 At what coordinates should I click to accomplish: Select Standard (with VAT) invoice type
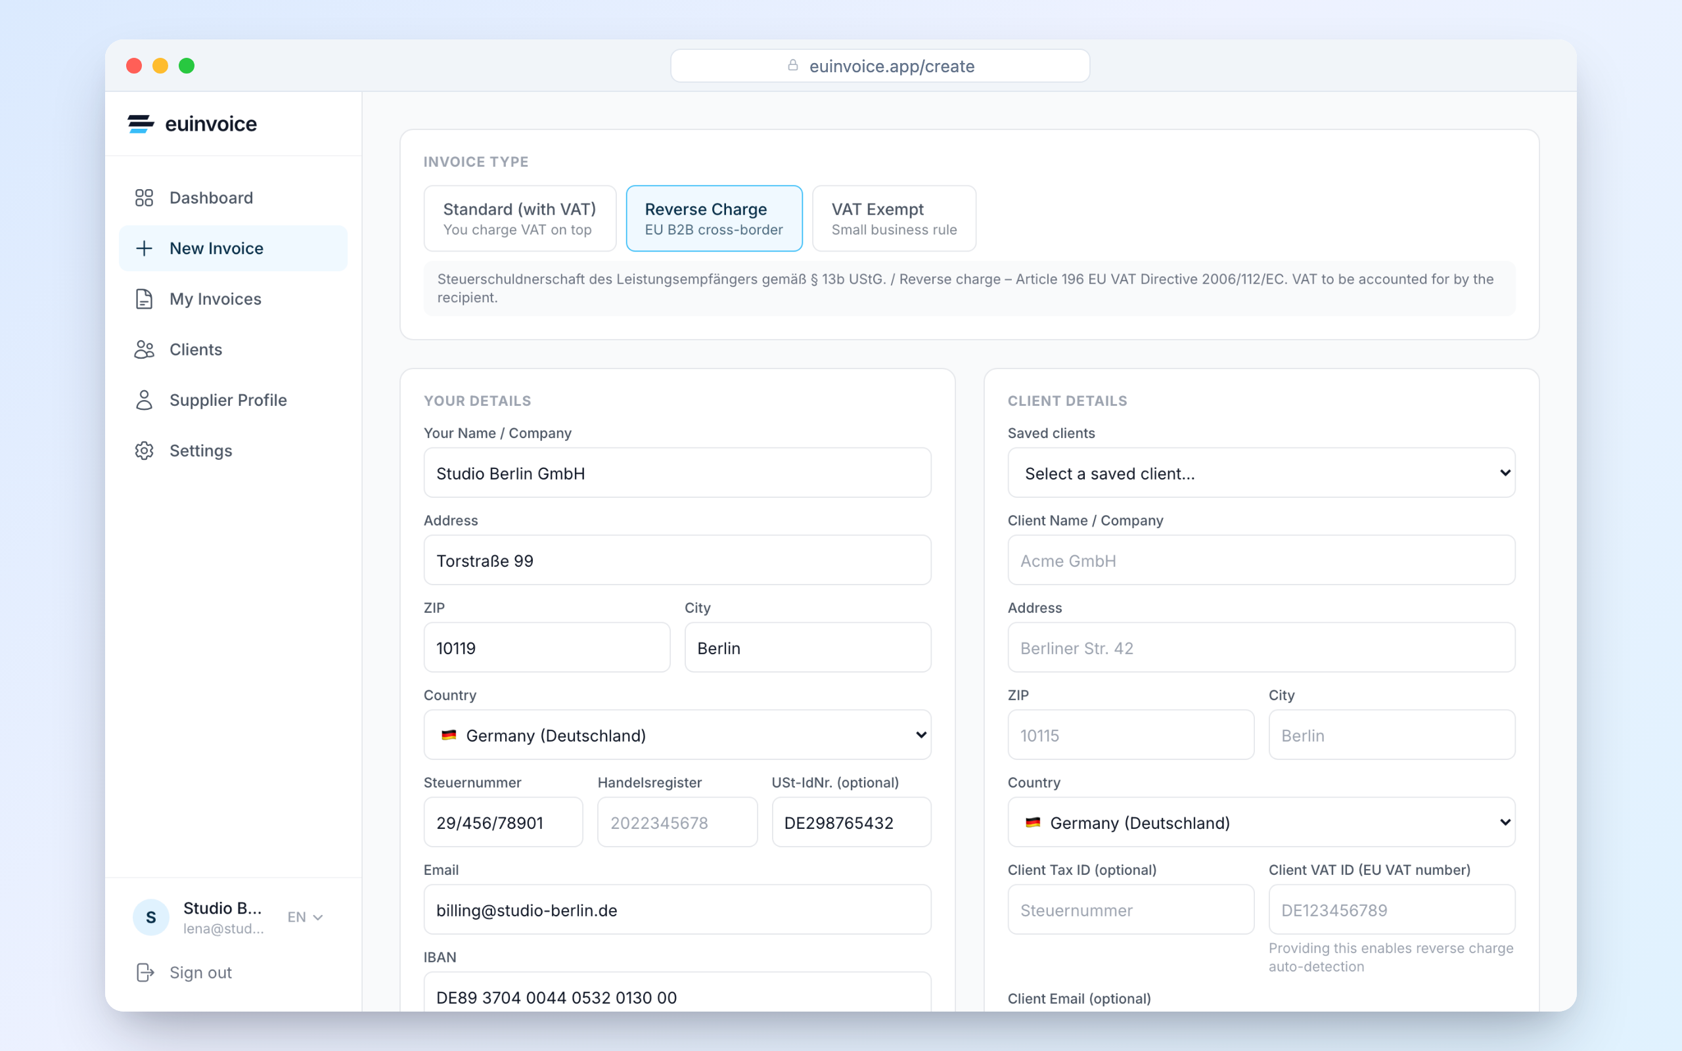coord(520,218)
